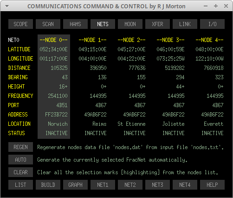Click the FREQUENCY row label

(20, 96)
